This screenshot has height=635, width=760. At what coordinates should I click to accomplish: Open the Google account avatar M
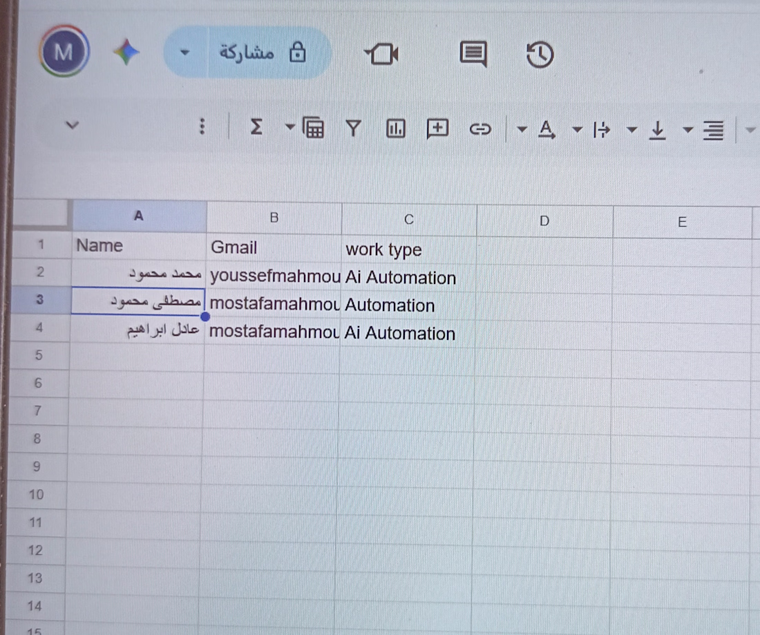click(64, 51)
